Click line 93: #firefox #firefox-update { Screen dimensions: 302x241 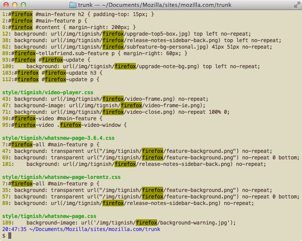46,60
